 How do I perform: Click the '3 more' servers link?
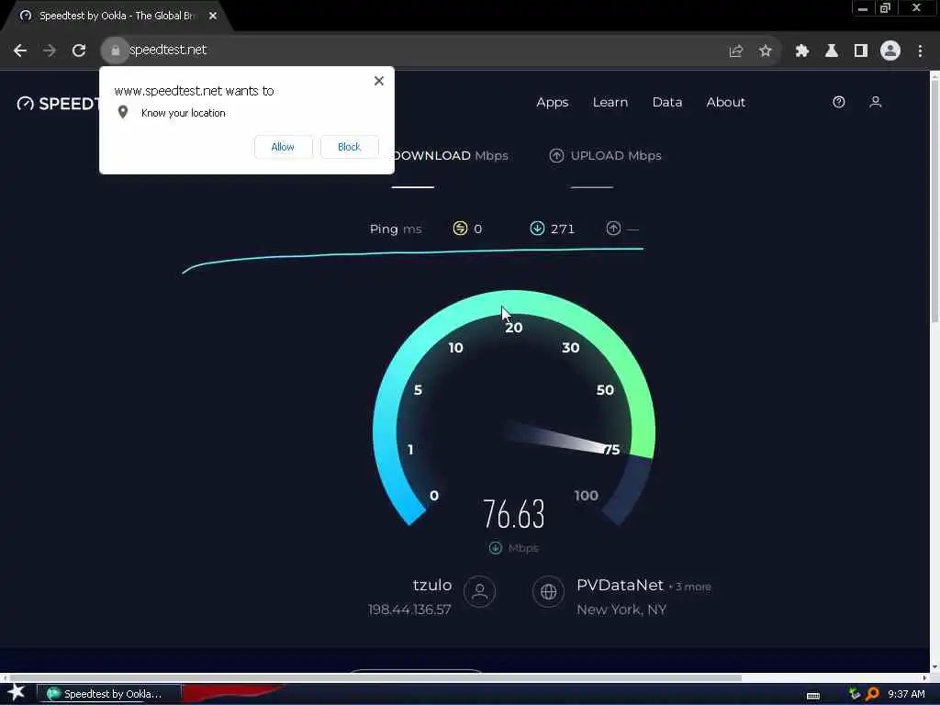[x=693, y=587]
